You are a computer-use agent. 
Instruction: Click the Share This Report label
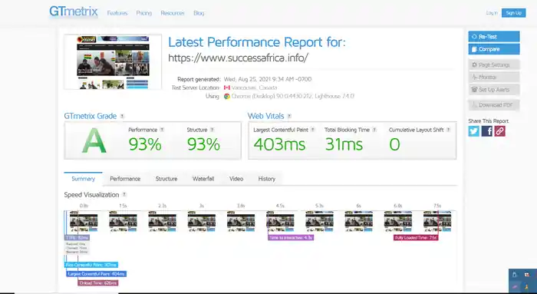coord(489,121)
